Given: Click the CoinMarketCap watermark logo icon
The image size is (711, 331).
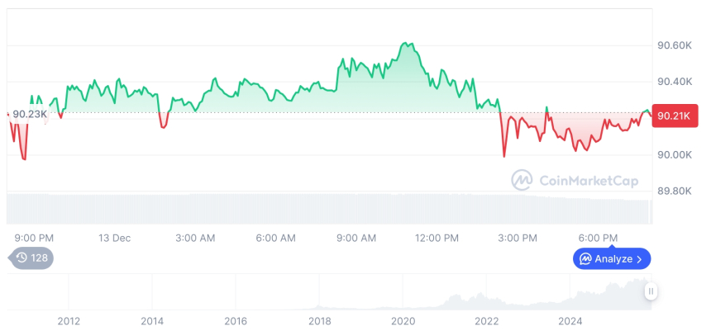Looking at the screenshot, I should coord(522,179).
